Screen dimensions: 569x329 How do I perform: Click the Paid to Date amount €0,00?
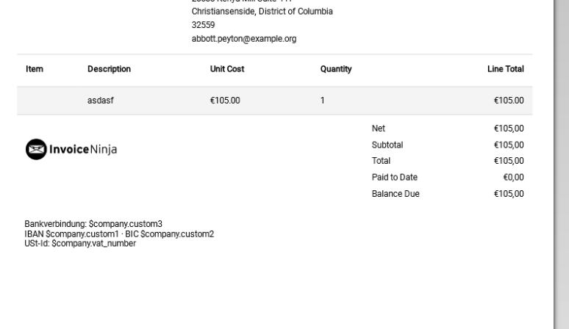click(x=513, y=177)
